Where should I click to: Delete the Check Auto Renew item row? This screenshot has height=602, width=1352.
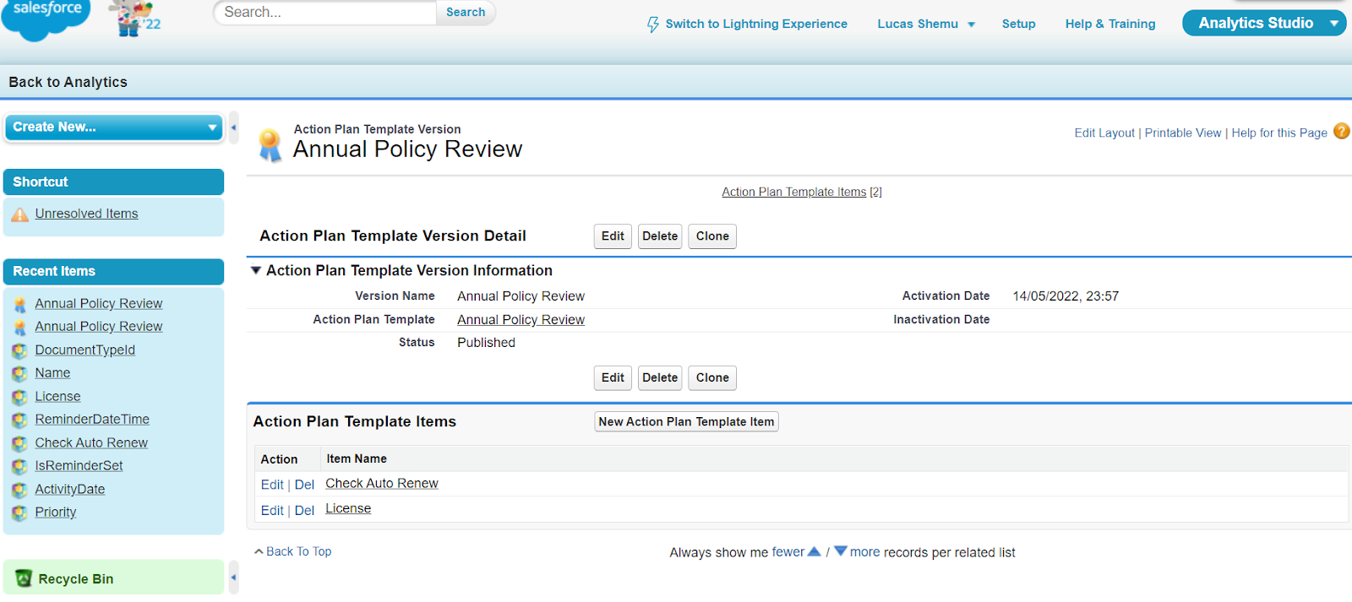coord(304,485)
